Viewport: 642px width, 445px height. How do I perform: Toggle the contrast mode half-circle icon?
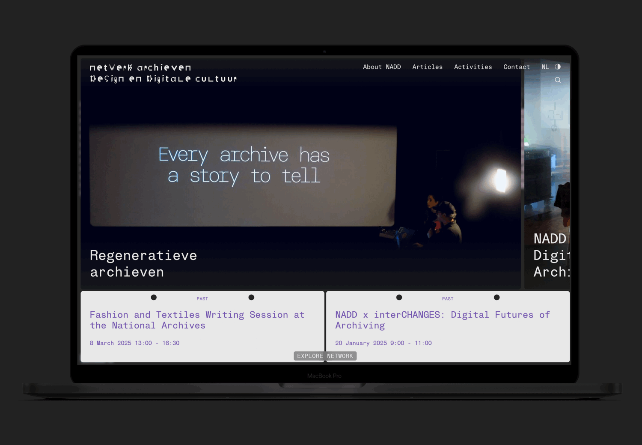(558, 67)
